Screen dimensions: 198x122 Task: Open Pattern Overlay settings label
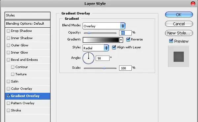[22, 103]
